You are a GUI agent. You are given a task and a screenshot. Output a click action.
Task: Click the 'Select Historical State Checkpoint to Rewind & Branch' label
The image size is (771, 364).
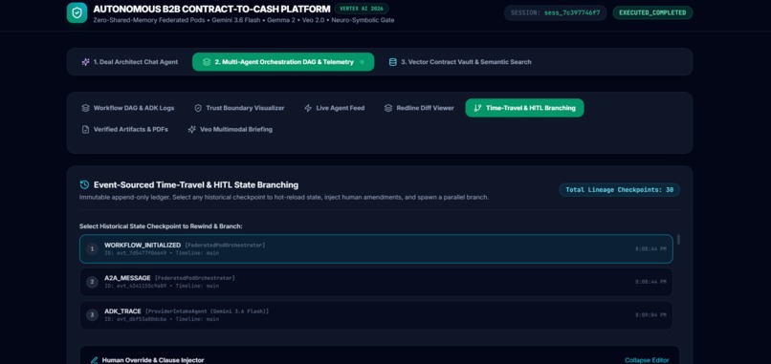[161, 226]
